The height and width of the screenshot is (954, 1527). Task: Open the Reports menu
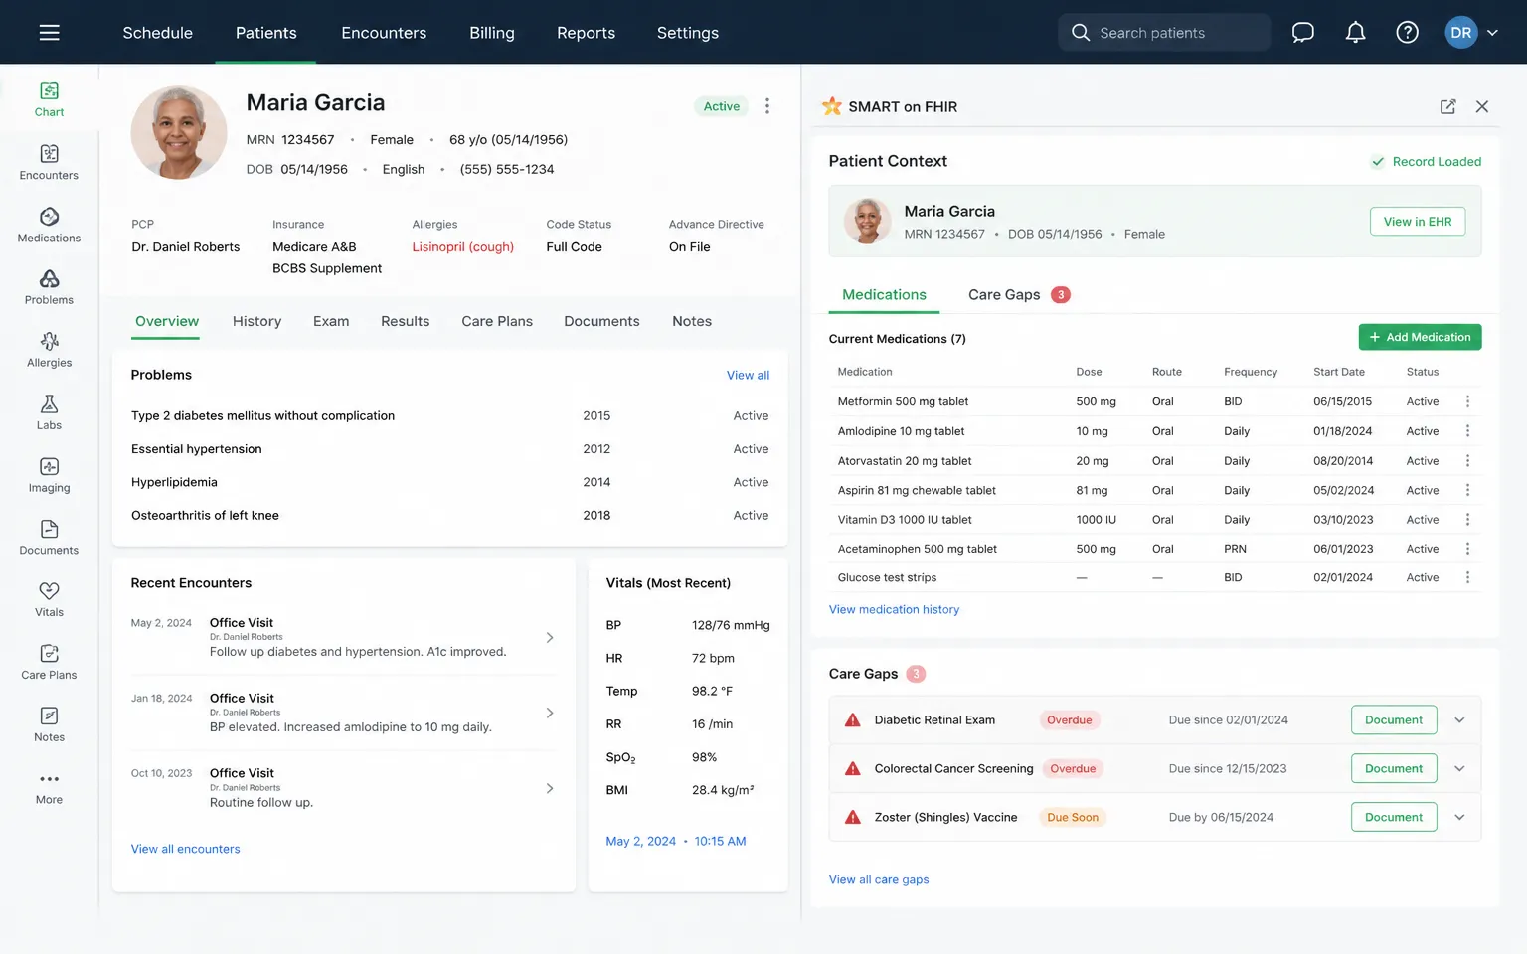click(x=586, y=33)
